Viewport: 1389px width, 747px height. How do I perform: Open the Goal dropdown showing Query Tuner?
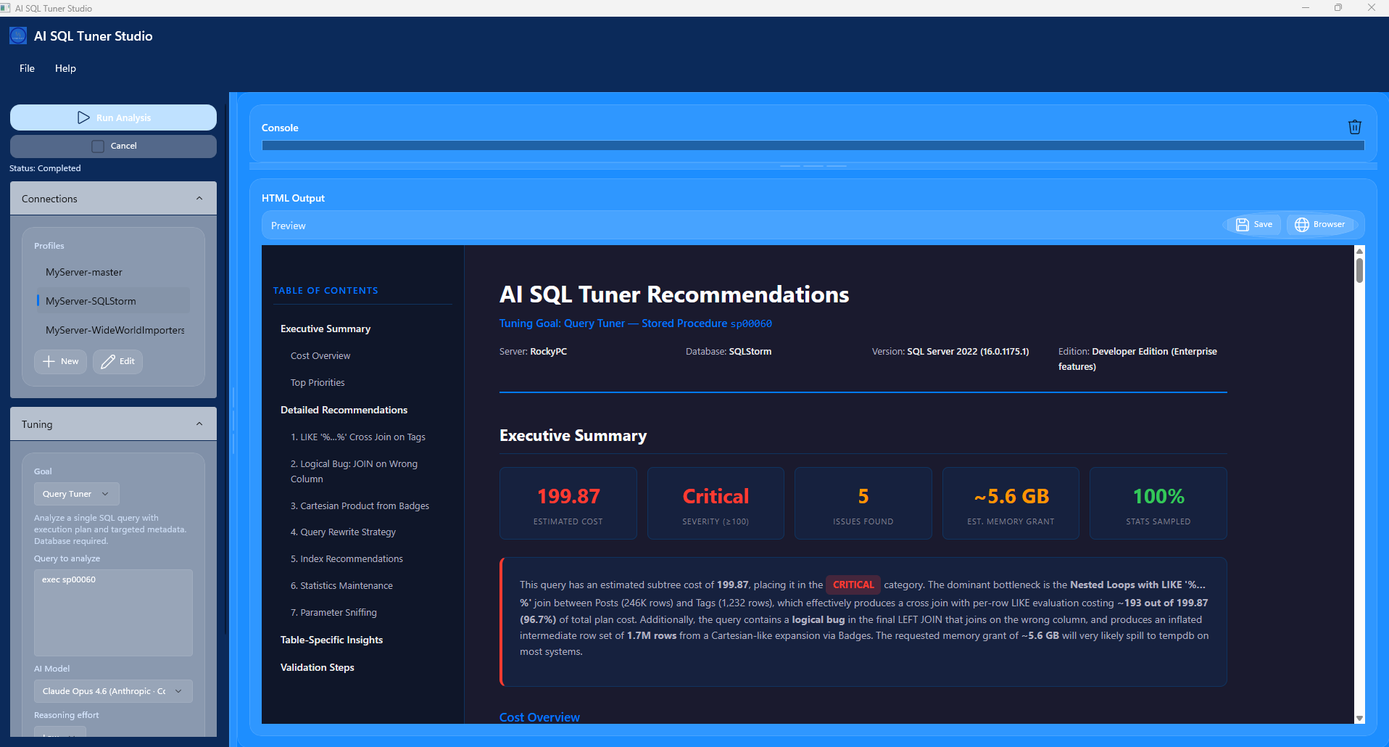click(x=75, y=494)
